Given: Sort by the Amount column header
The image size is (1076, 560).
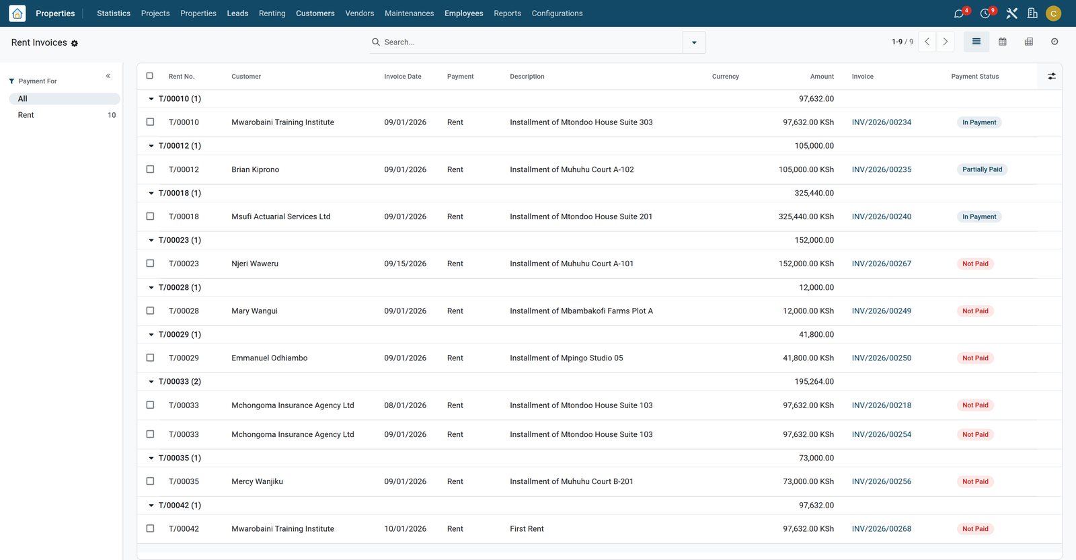Looking at the screenshot, I should coord(822,77).
